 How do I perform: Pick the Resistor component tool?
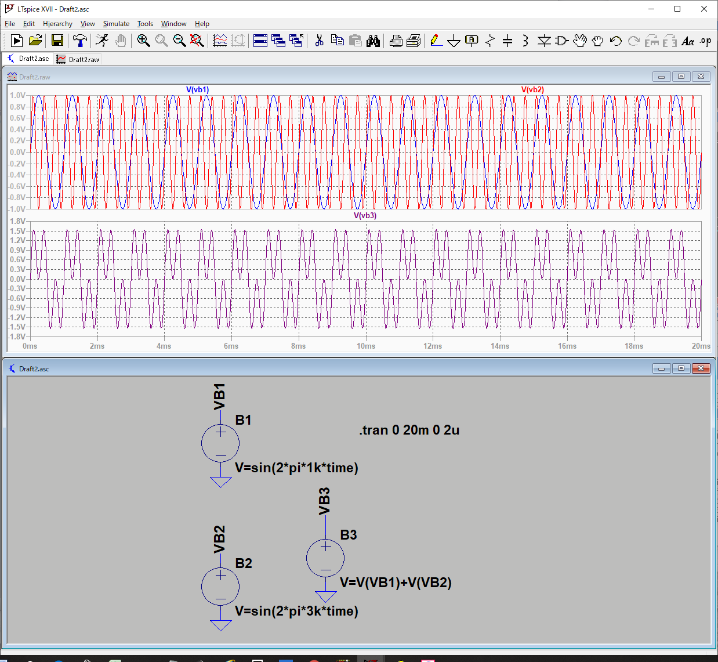click(490, 41)
